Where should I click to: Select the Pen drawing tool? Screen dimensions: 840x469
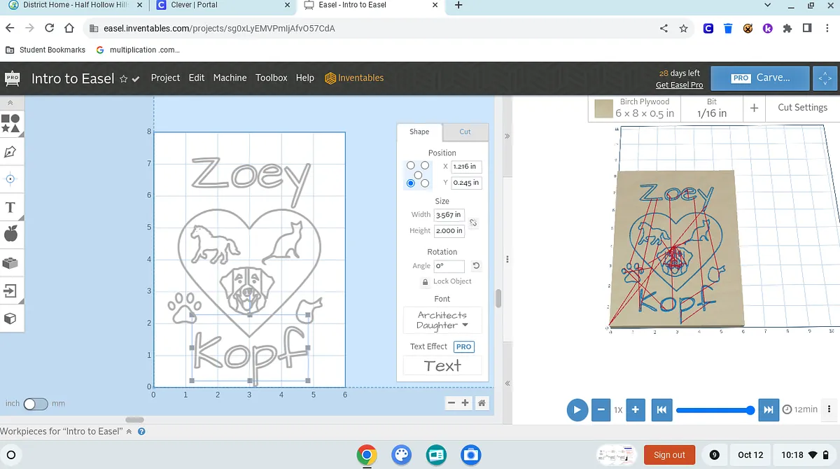(x=10, y=151)
